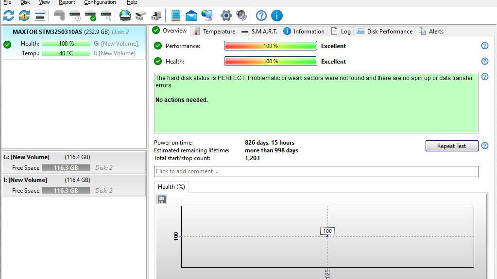Click the blue information toolbar icon
Viewport: 497px width, 279px height.
pos(276,16)
